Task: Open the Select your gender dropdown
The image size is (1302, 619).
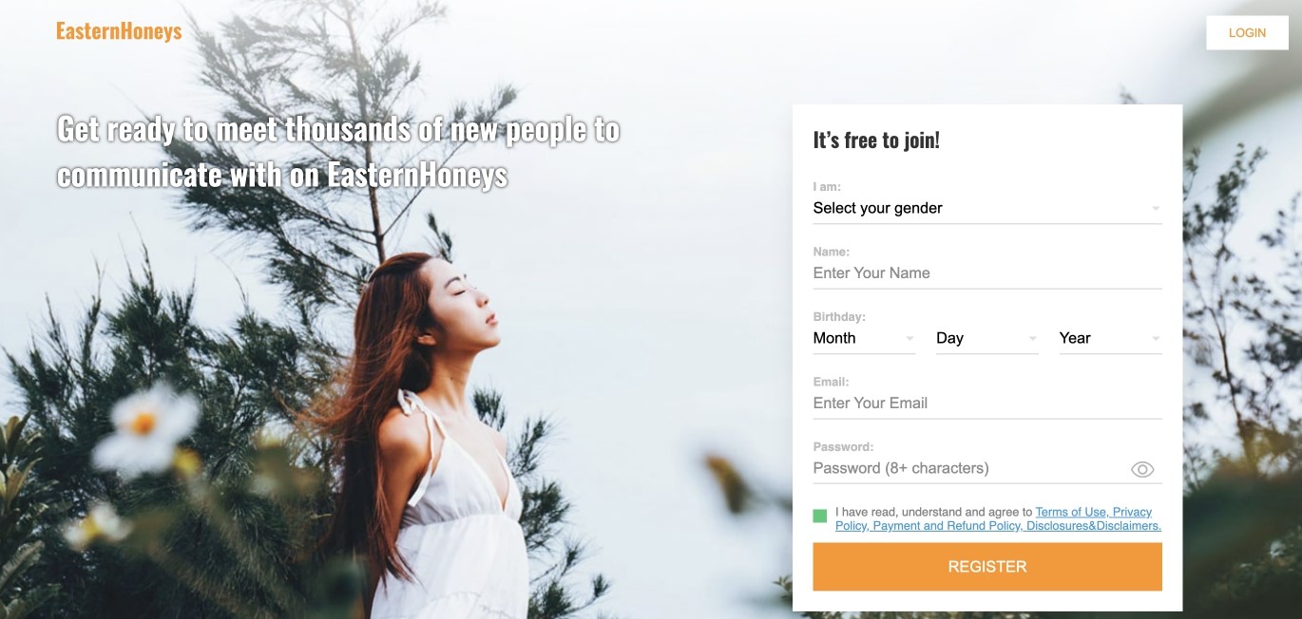Action: [x=987, y=209]
